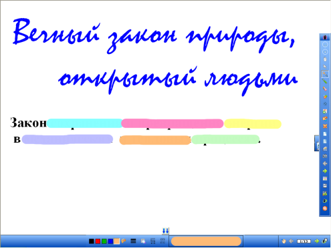331x248 pixels.
Task: Choose the green marker tool
Action: 325,81
